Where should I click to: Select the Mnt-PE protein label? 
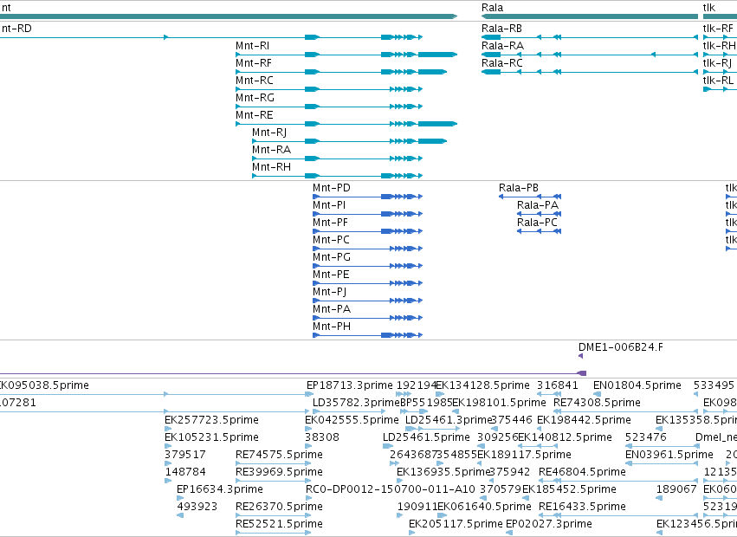coord(331,275)
